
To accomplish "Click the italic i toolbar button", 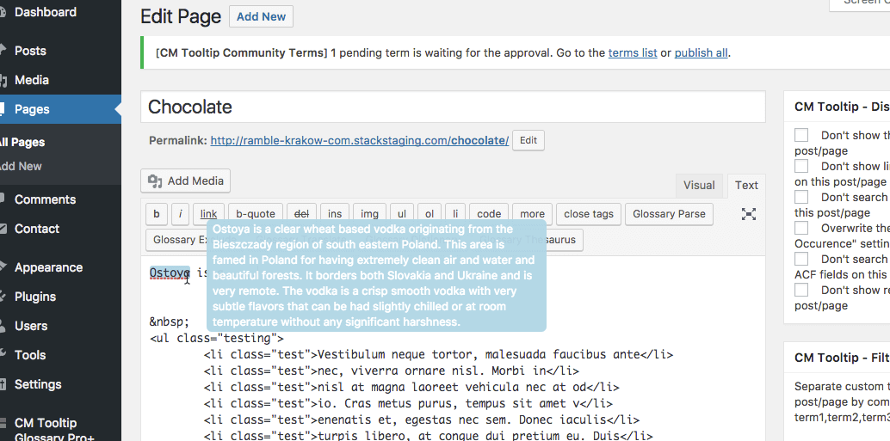I will click(x=180, y=214).
